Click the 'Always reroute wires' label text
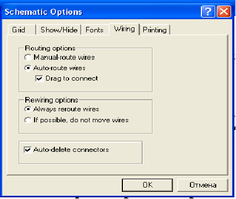Viewport: 236px width, 199px height. [66, 109]
